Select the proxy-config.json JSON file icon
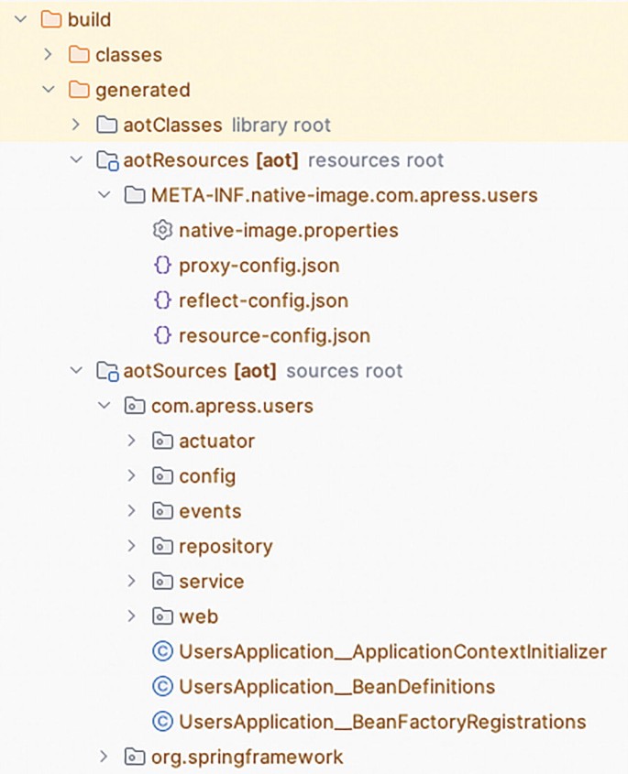 point(163,265)
